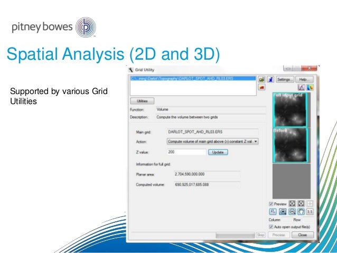The width and height of the screenshot is (337, 253).
Task: Click the description text Compute the volume between two grids
Action: tap(187, 117)
